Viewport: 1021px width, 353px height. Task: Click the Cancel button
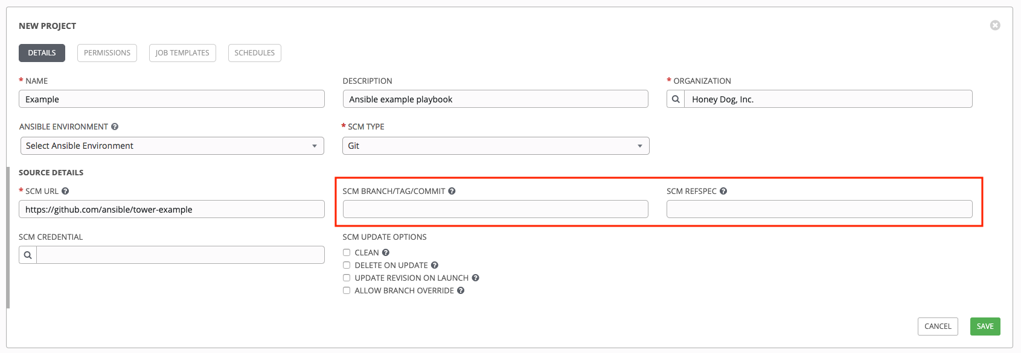click(x=937, y=326)
